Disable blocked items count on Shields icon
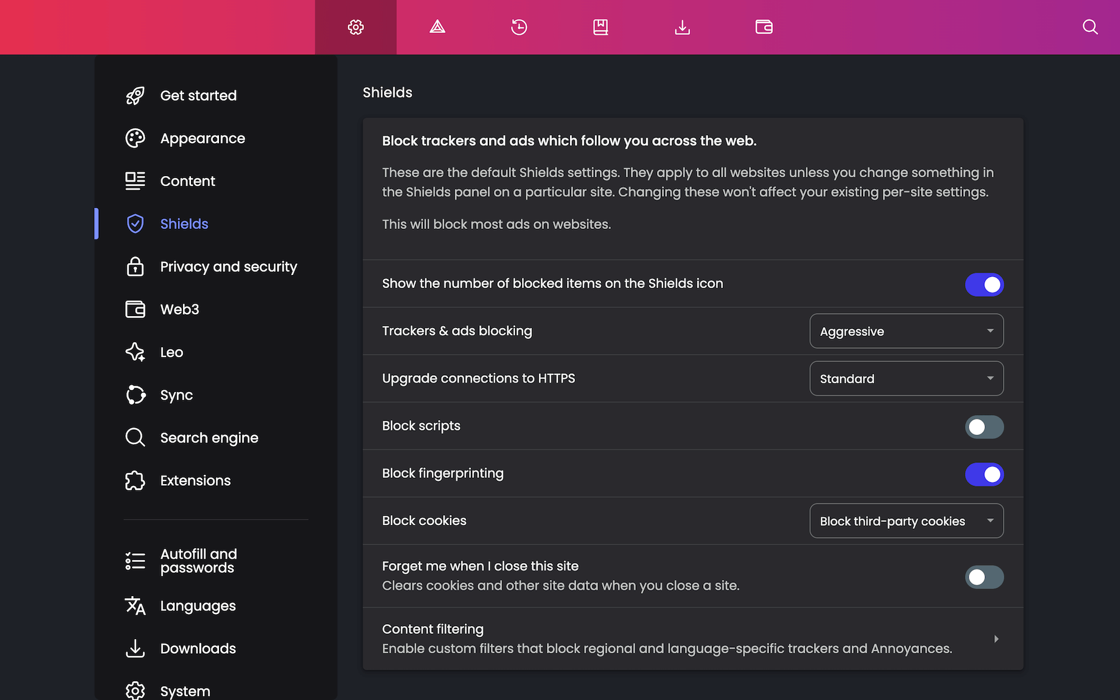 tap(984, 284)
